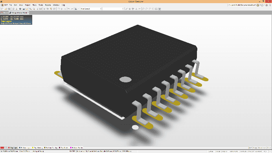This screenshot has width=272, height=153.
Task: Click the Paste clipboard icon
Action: (x=51, y=9)
